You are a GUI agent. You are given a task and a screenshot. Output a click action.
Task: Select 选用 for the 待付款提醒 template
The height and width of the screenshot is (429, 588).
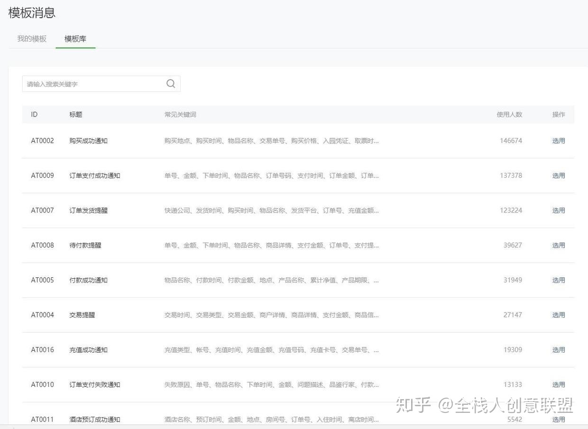coord(558,245)
